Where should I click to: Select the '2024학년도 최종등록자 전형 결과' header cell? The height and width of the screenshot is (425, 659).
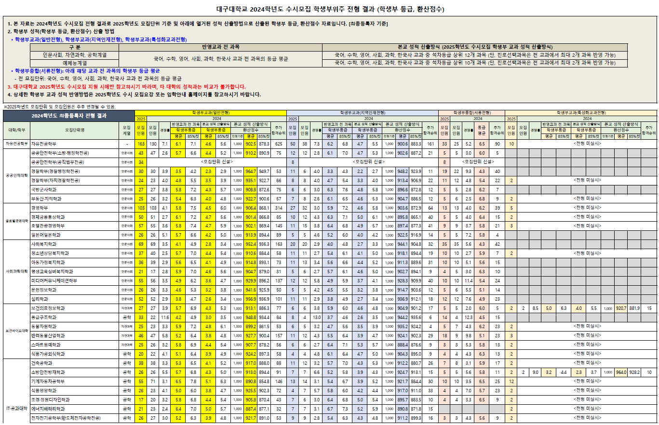(x=68, y=116)
